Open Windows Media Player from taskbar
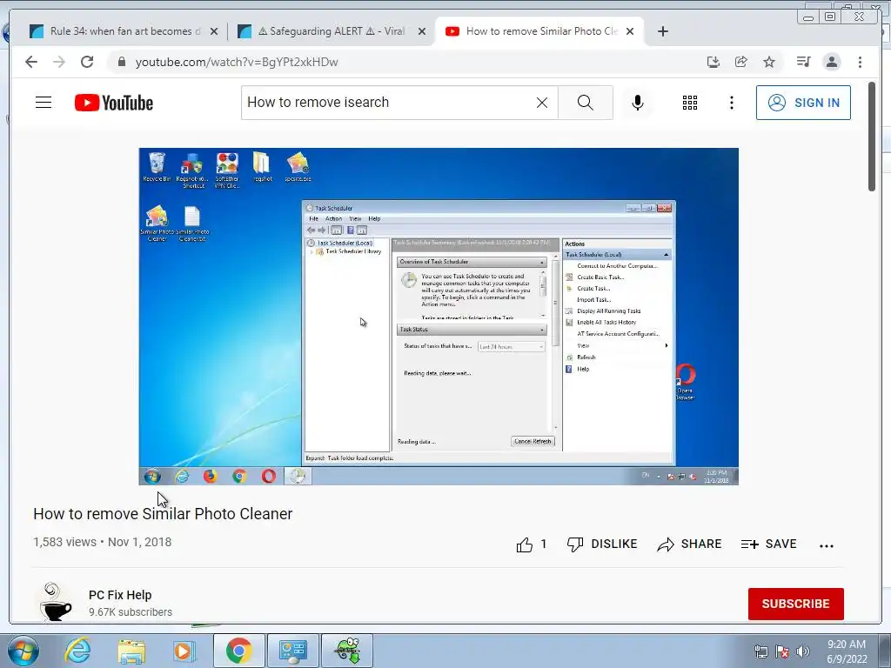Image resolution: width=891 pixels, height=668 pixels. [184, 651]
